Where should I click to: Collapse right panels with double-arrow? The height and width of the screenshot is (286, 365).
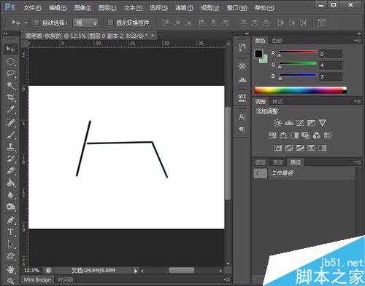[x=359, y=33]
